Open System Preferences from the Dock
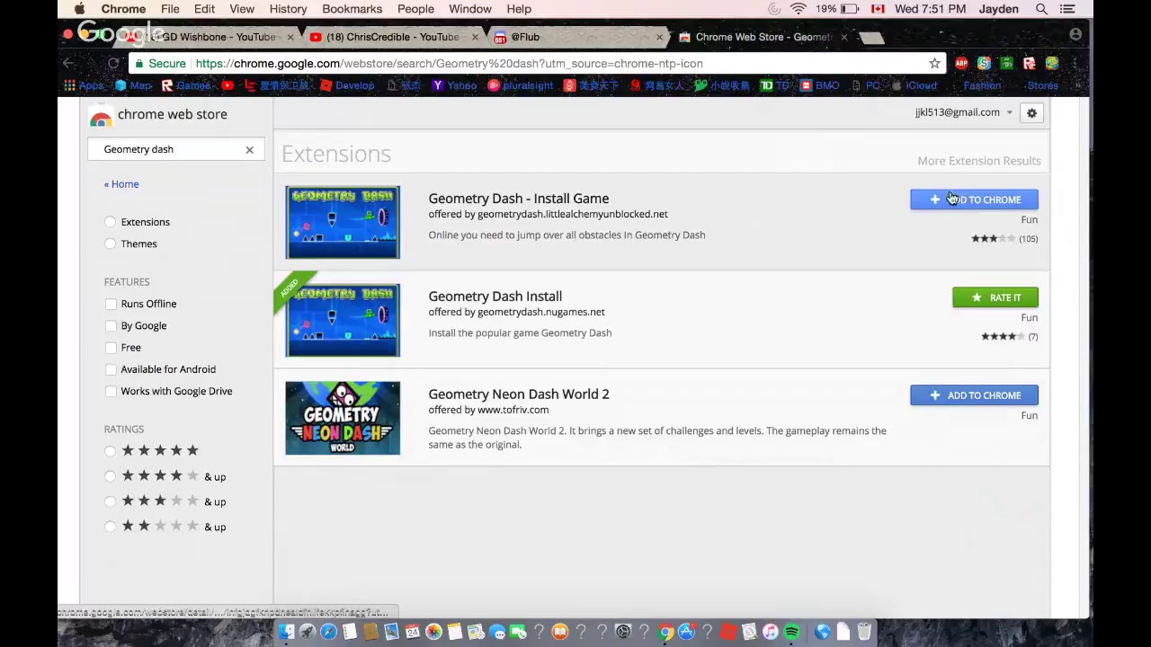Image resolution: width=1151 pixels, height=647 pixels. click(x=623, y=633)
